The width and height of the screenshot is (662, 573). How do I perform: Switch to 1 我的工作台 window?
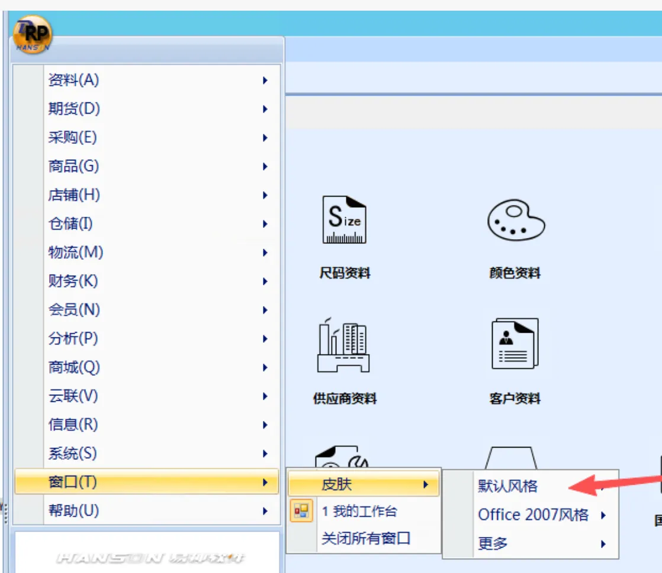pos(359,511)
